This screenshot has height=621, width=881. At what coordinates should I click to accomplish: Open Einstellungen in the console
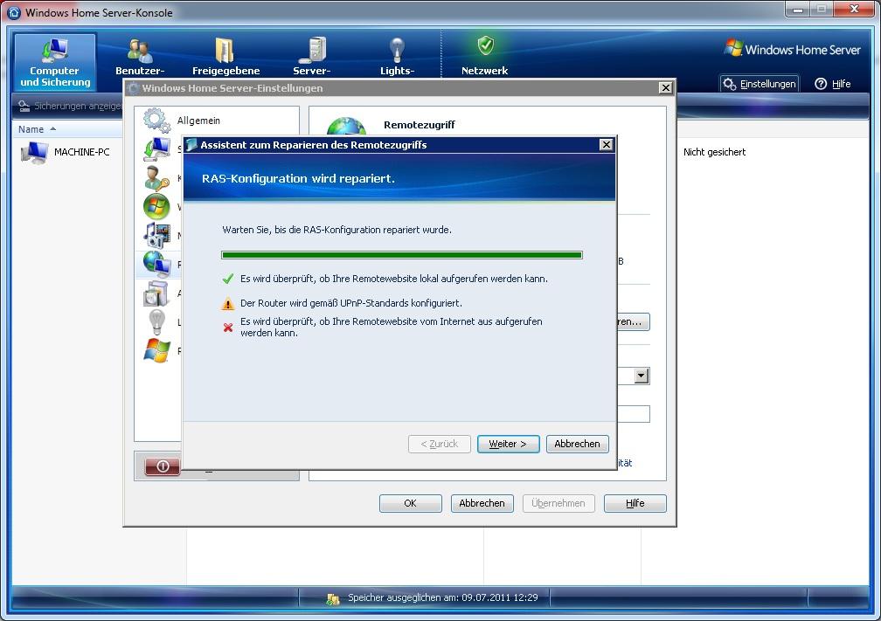(x=760, y=84)
